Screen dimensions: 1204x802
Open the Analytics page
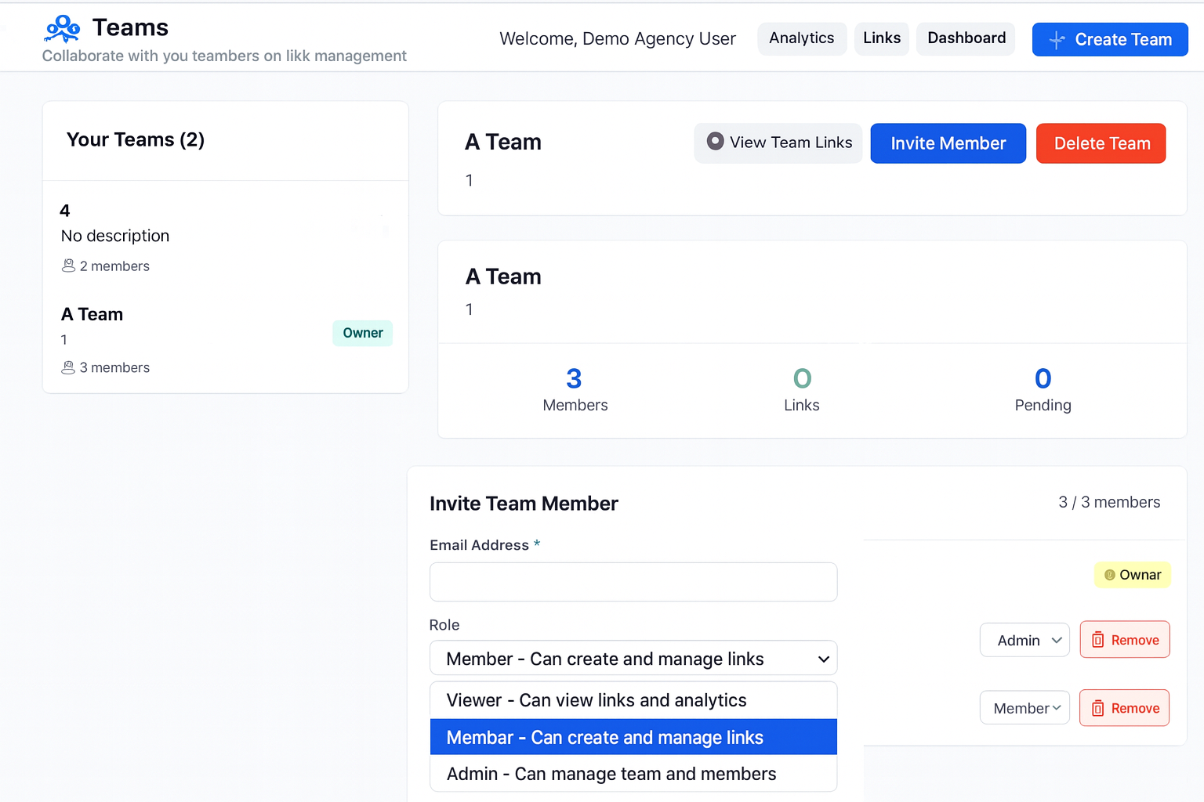(x=802, y=38)
